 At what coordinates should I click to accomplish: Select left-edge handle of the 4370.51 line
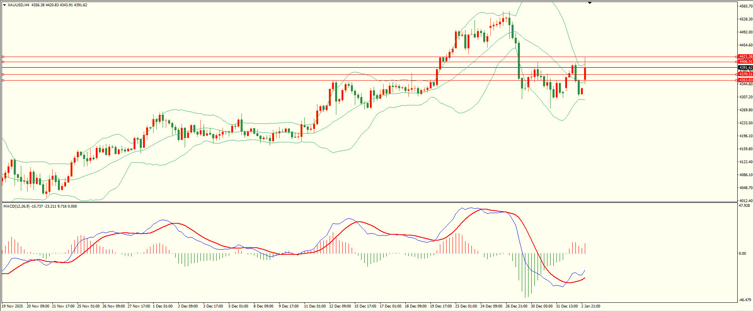tap(3, 74)
